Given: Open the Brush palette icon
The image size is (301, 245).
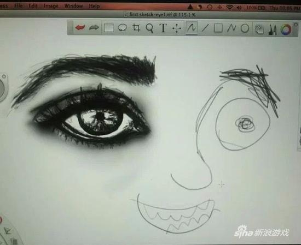Looking at the screenshot, I should point(273,29).
